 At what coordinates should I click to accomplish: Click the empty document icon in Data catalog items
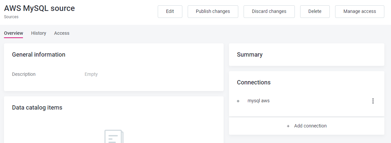pyautogui.click(x=114, y=136)
